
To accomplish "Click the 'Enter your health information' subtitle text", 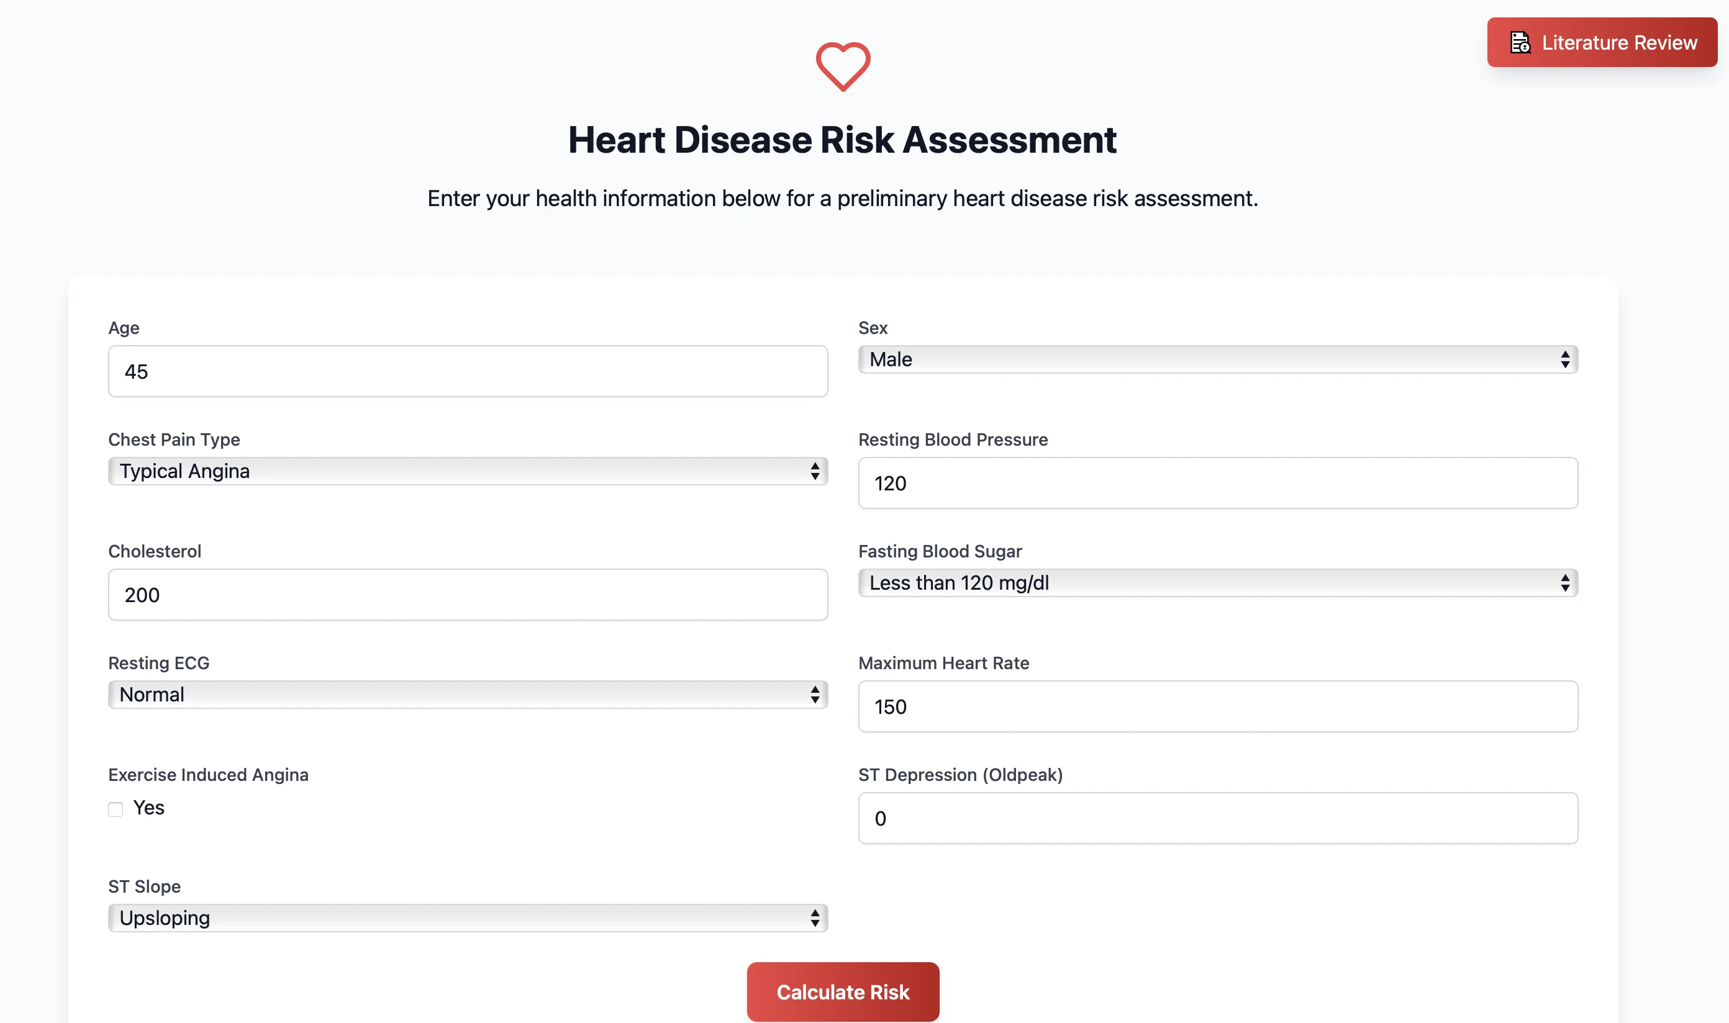I will pyautogui.click(x=842, y=199).
